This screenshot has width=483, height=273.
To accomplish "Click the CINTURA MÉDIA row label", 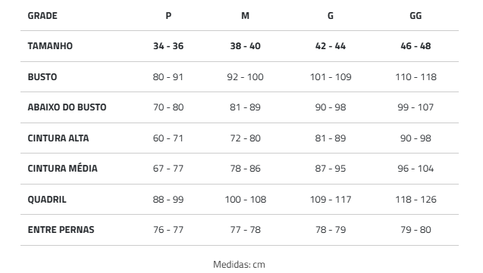I will 62,169.
